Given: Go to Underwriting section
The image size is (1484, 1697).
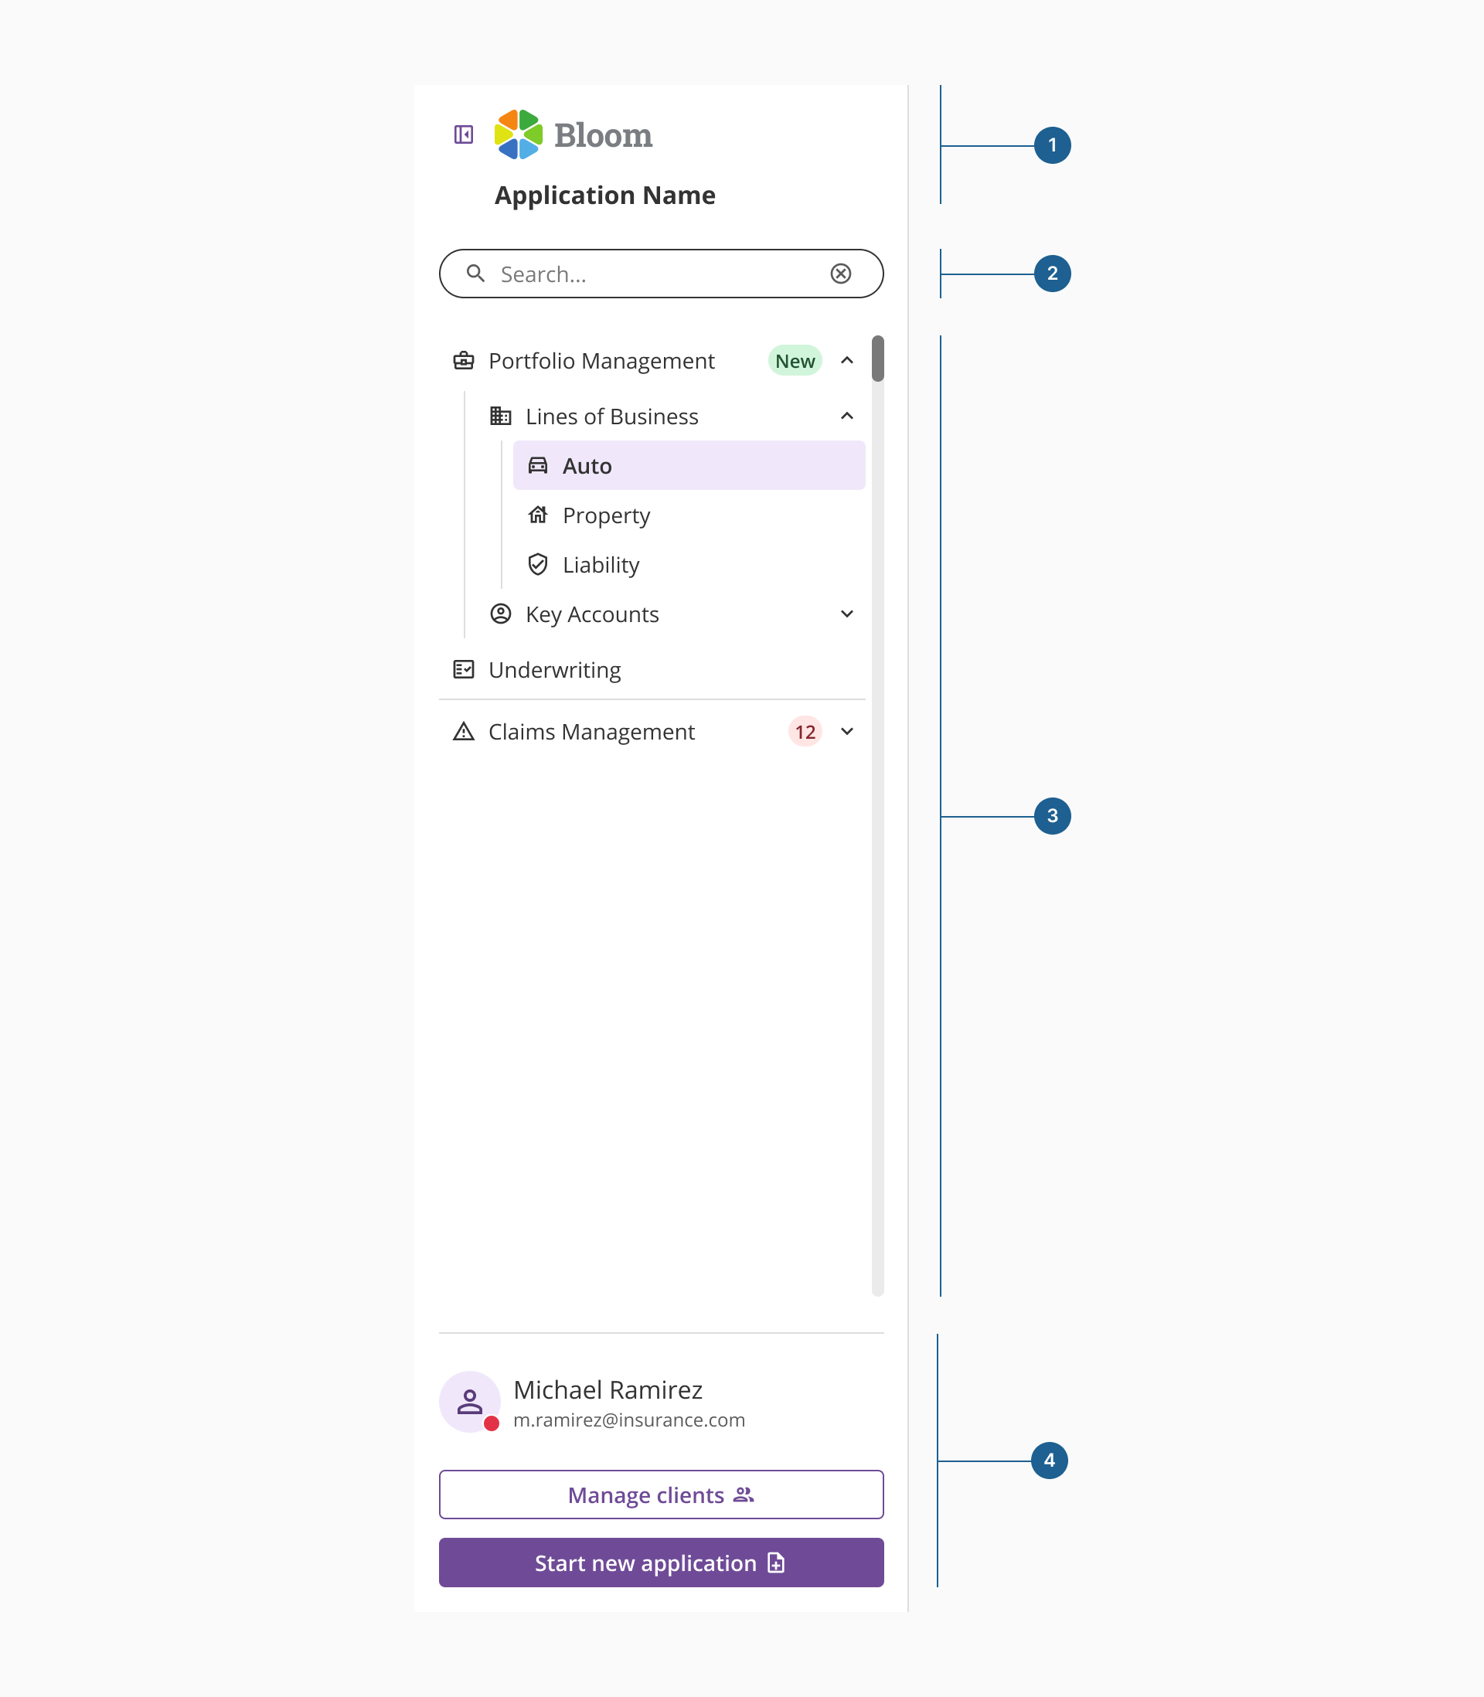Looking at the screenshot, I should coord(555,670).
